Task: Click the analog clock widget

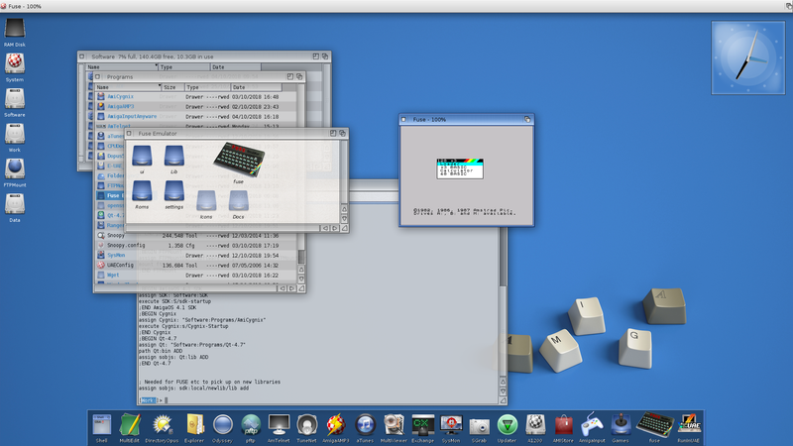Action: pos(748,57)
